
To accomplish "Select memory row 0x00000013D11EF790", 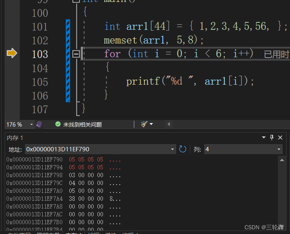I will (x=64, y=160).
